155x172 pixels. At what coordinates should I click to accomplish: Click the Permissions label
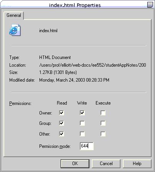click(20, 103)
